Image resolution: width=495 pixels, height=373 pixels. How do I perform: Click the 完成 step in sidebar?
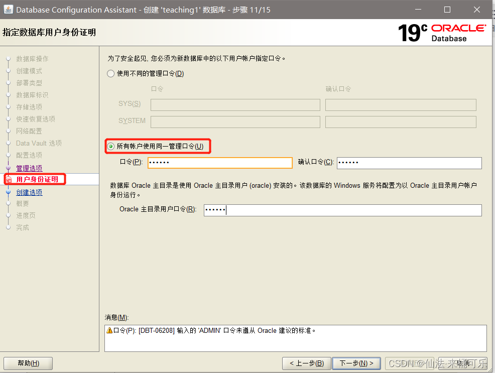coord(23,227)
